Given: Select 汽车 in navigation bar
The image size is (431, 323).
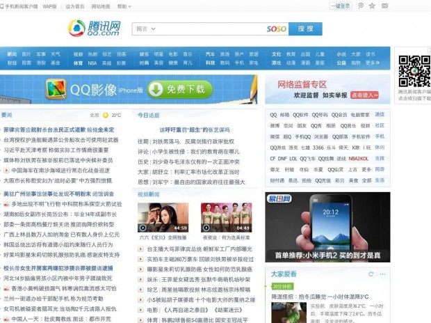Looking at the screenshot, I should (x=210, y=54).
